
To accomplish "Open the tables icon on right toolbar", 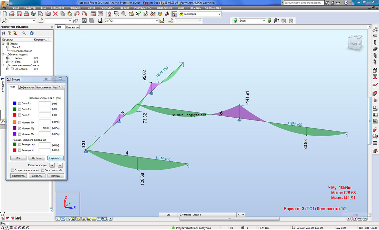I will (x=375, y=143).
